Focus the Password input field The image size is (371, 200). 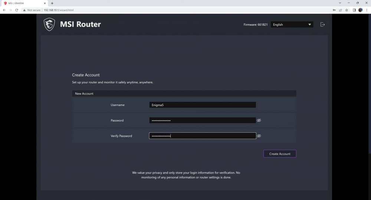click(203, 120)
